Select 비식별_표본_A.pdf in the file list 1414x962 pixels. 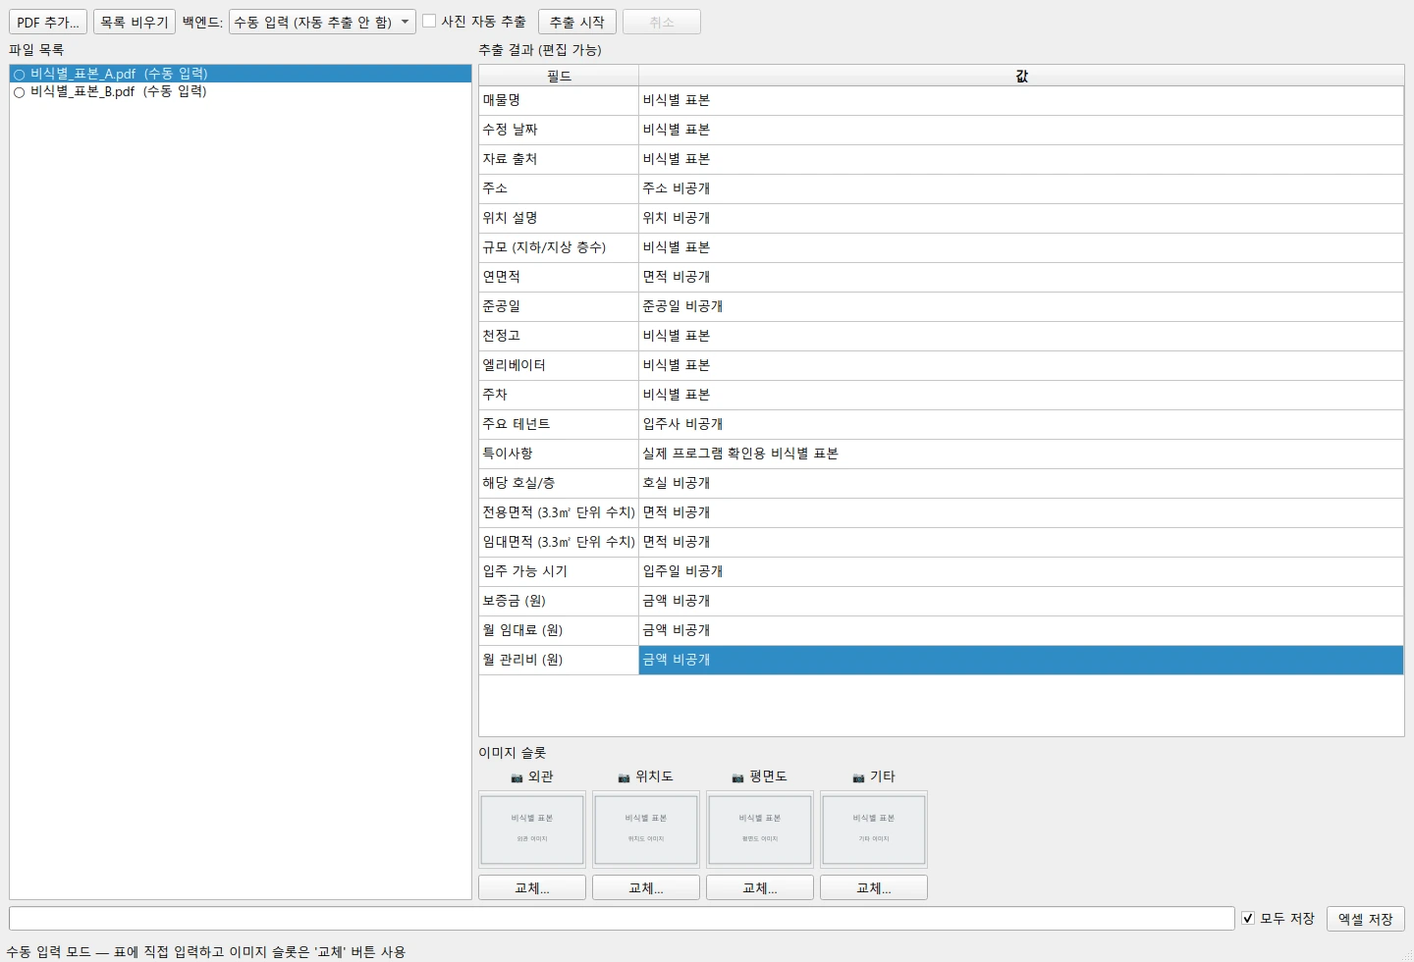[241, 74]
